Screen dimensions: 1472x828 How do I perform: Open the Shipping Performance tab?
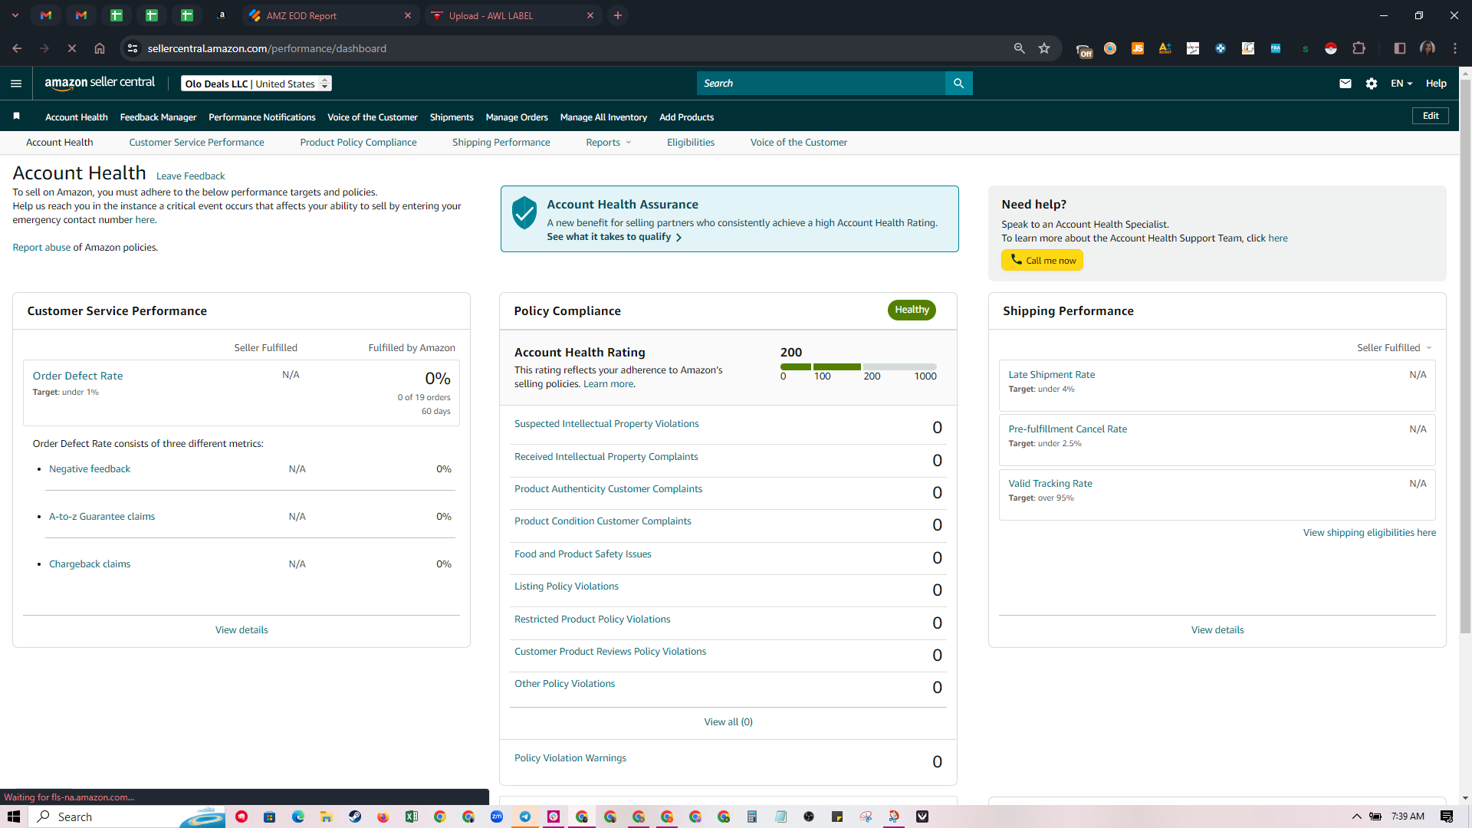[501, 143]
